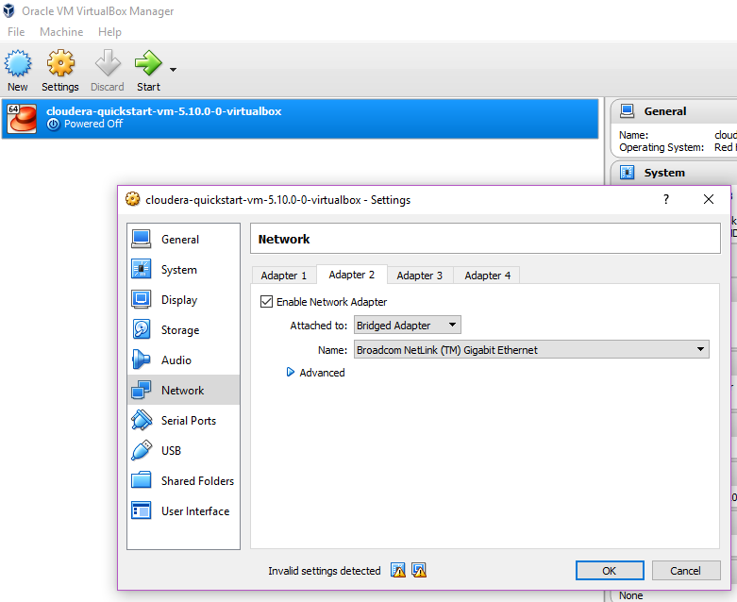This screenshot has width=737, height=602.
Task: Open the Start button dropdown arrow
Action: [x=173, y=69]
